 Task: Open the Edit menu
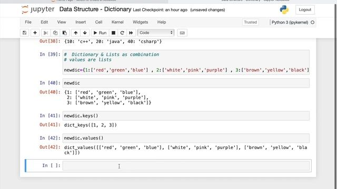point(44,22)
